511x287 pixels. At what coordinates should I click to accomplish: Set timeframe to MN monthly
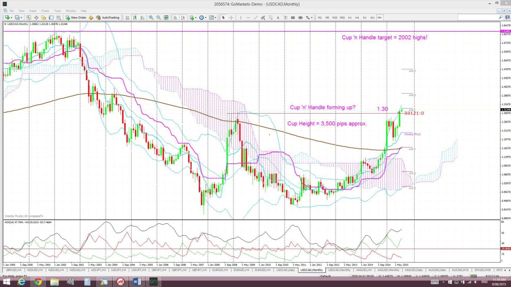click(379, 17)
